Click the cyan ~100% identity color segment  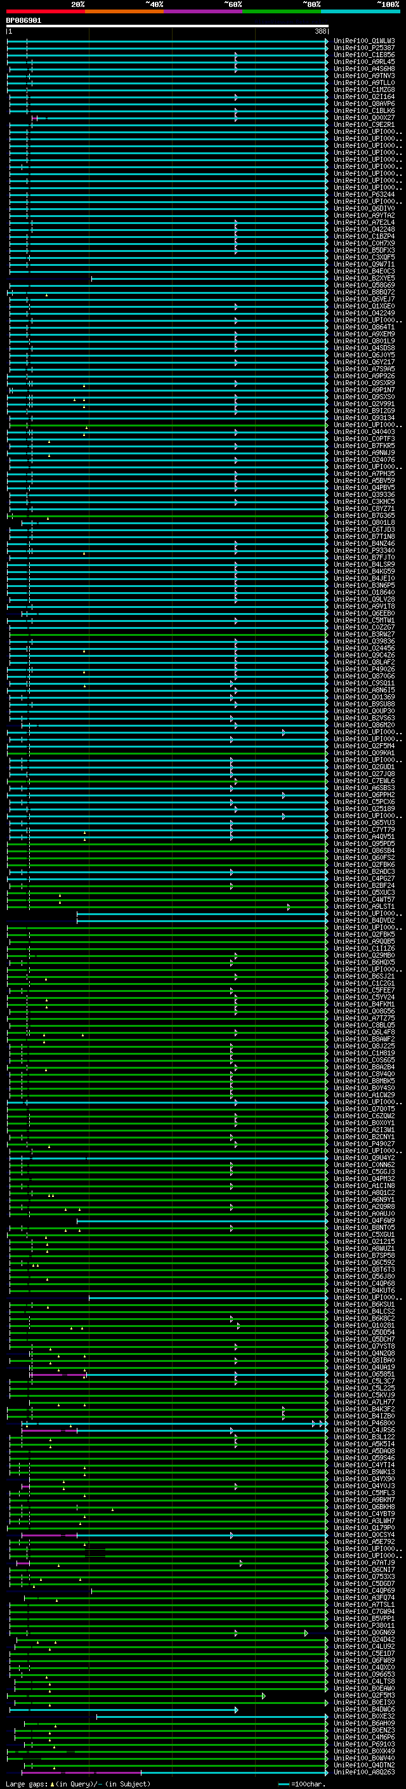pos(361,11)
